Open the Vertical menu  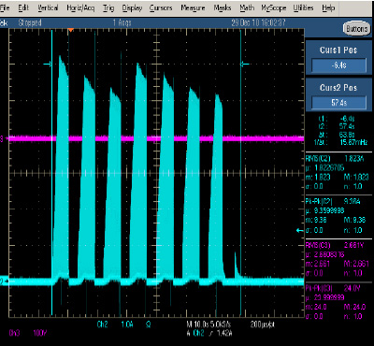pos(48,8)
